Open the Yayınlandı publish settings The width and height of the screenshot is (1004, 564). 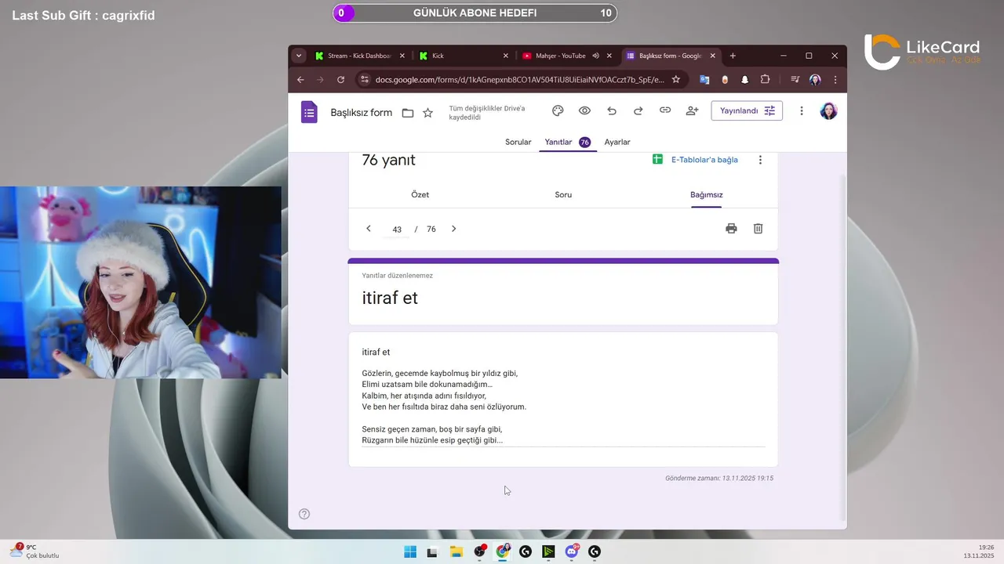[747, 111]
